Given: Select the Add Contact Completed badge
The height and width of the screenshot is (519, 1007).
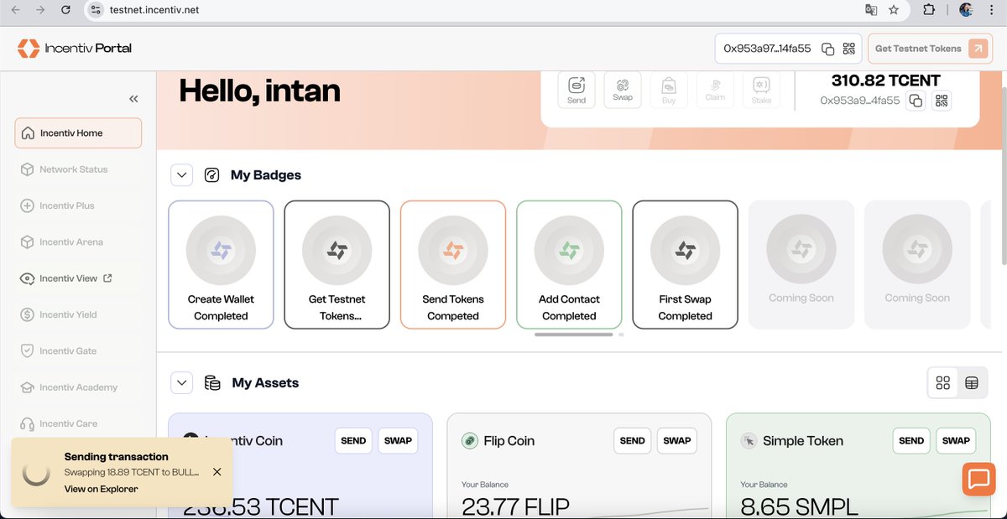Looking at the screenshot, I should point(569,265).
